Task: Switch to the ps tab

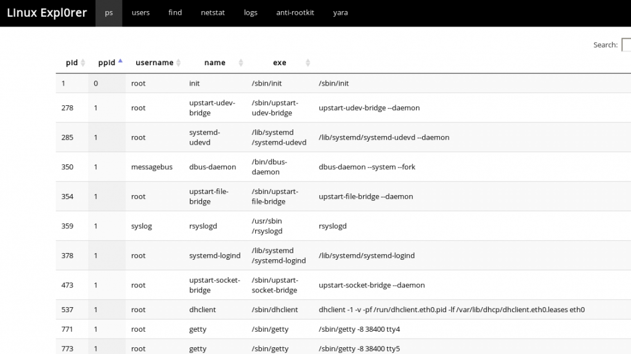Action: click(108, 13)
